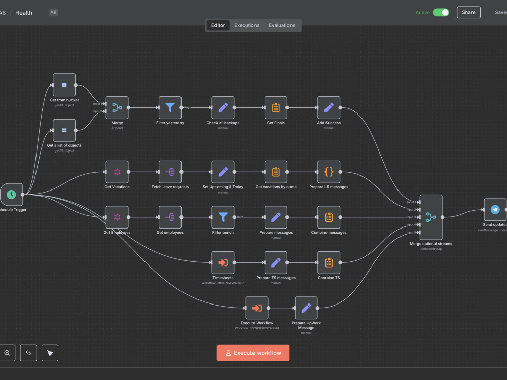Click the reset zoom arrow button

(28, 353)
